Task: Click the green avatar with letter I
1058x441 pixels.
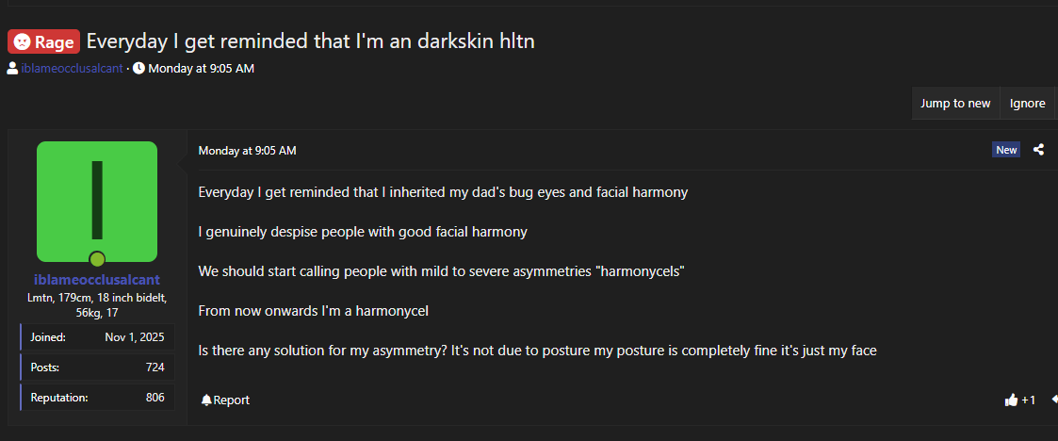Action: [96, 201]
